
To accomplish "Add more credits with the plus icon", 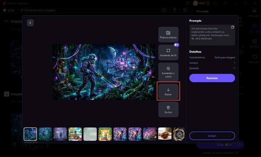I will click(208, 3).
